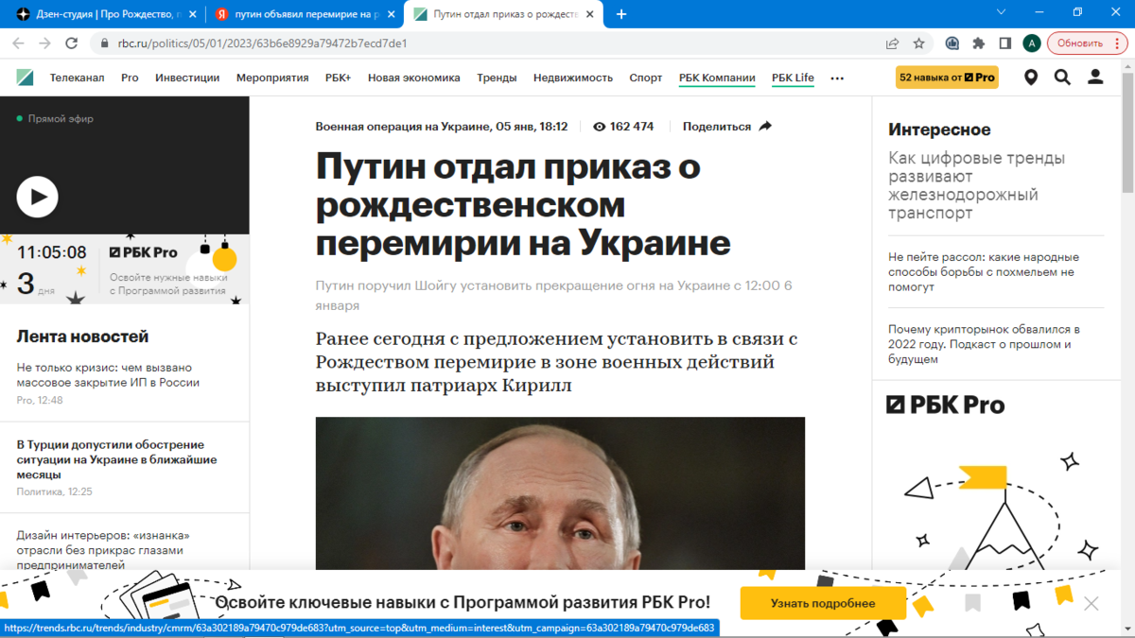Viewport: 1135px width, 638px height.
Task: Open the tab search chevron in title bar
Action: coord(1003,12)
